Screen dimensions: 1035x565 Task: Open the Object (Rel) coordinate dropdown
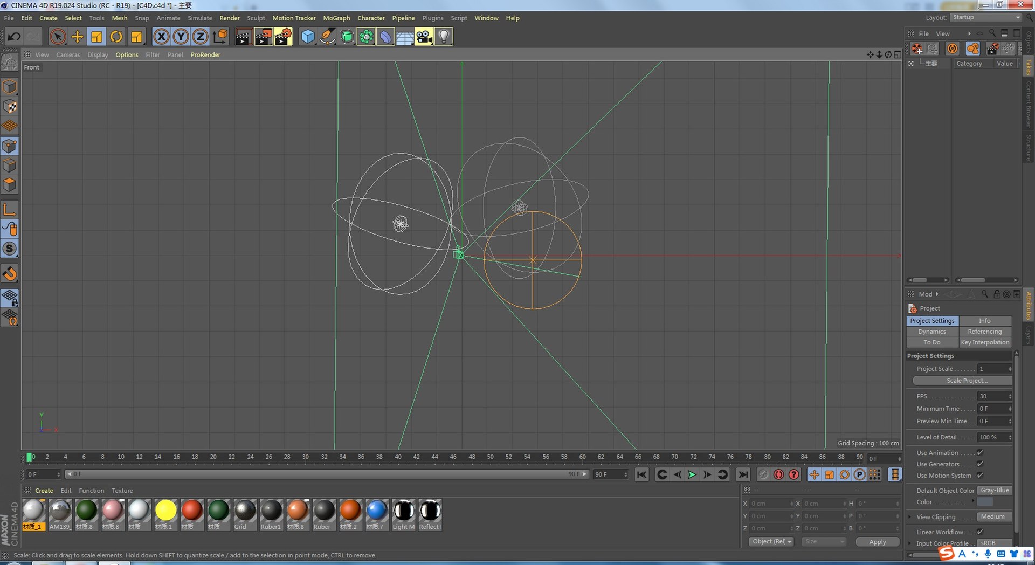click(771, 542)
